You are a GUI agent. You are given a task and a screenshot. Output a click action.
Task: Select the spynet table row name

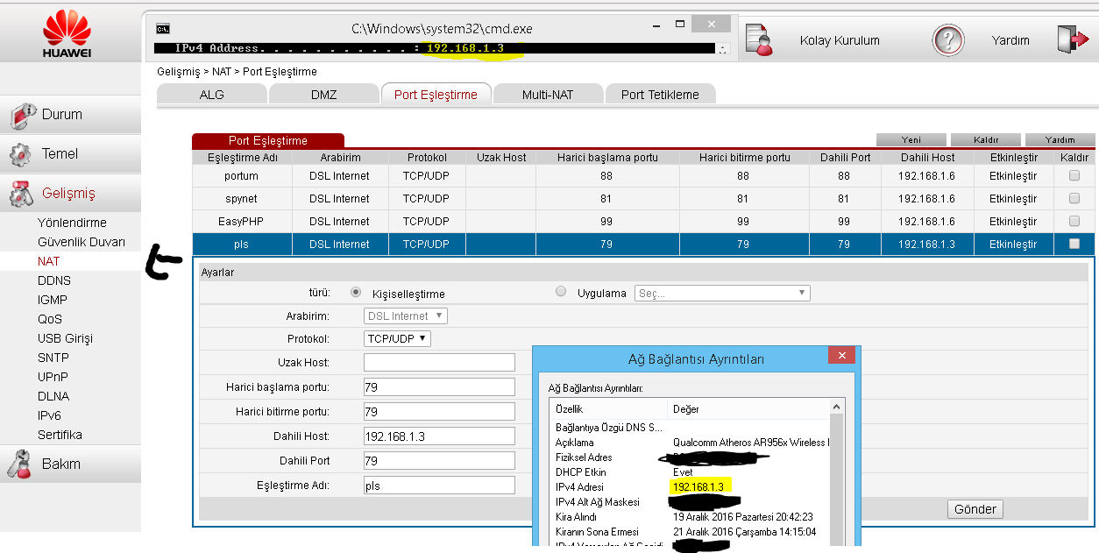coord(242,199)
